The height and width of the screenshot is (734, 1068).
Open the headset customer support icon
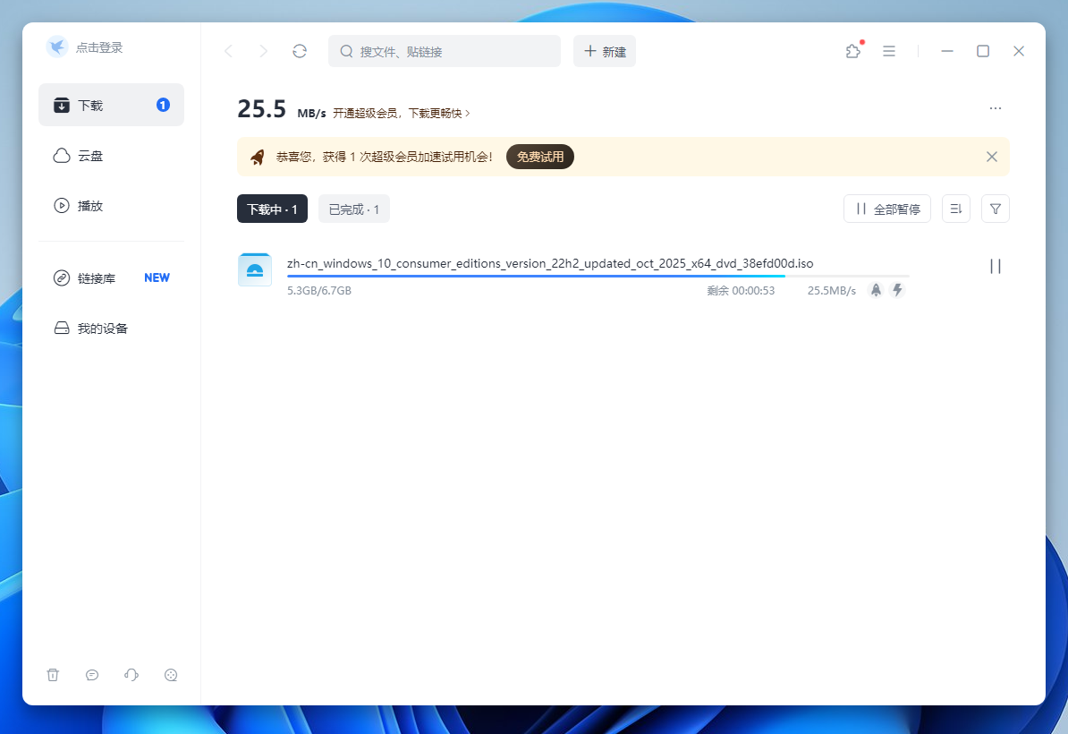pyautogui.click(x=131, y=675)
